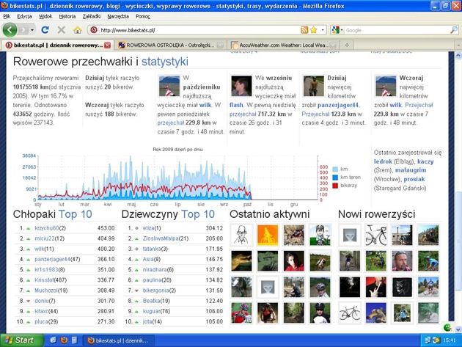Open the back/forward history dropdown arrow

[x=31, y=30]
